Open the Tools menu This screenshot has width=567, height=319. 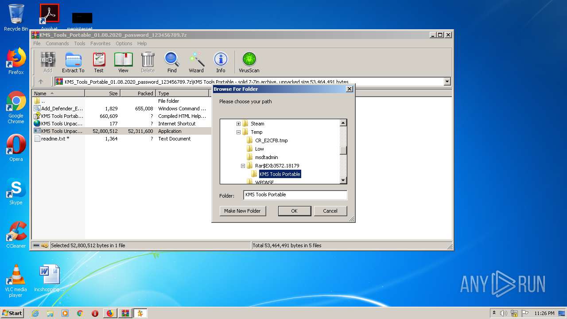(80, 43)
